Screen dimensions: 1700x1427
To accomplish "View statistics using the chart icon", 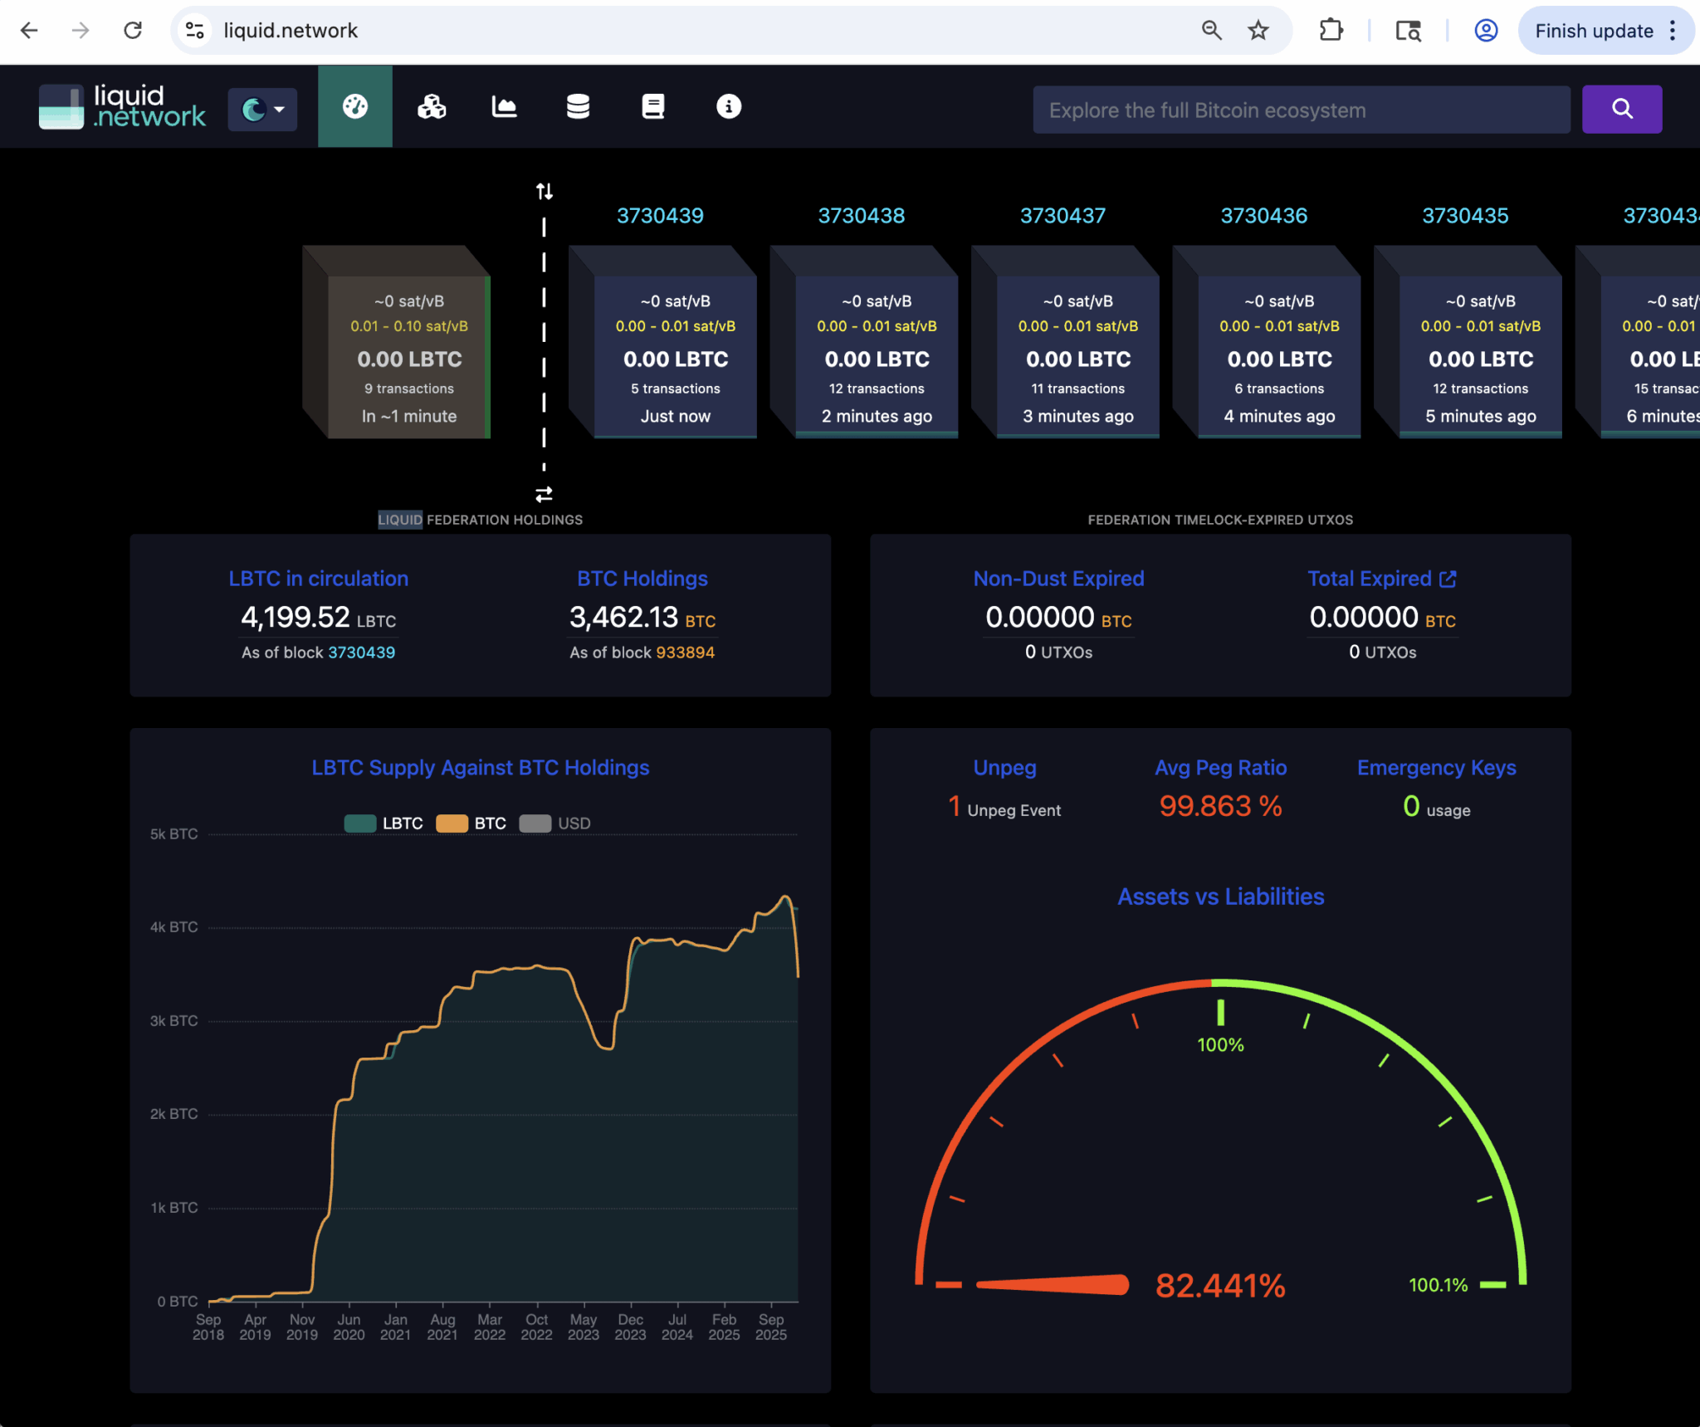I will point(504,106).
